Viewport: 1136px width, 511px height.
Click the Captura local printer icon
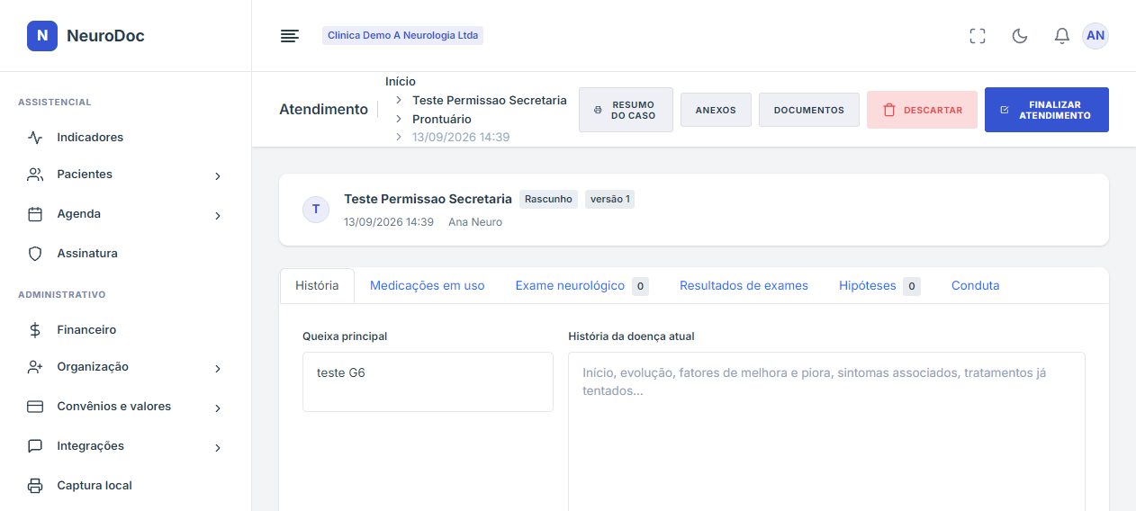[x=35, y=486]
